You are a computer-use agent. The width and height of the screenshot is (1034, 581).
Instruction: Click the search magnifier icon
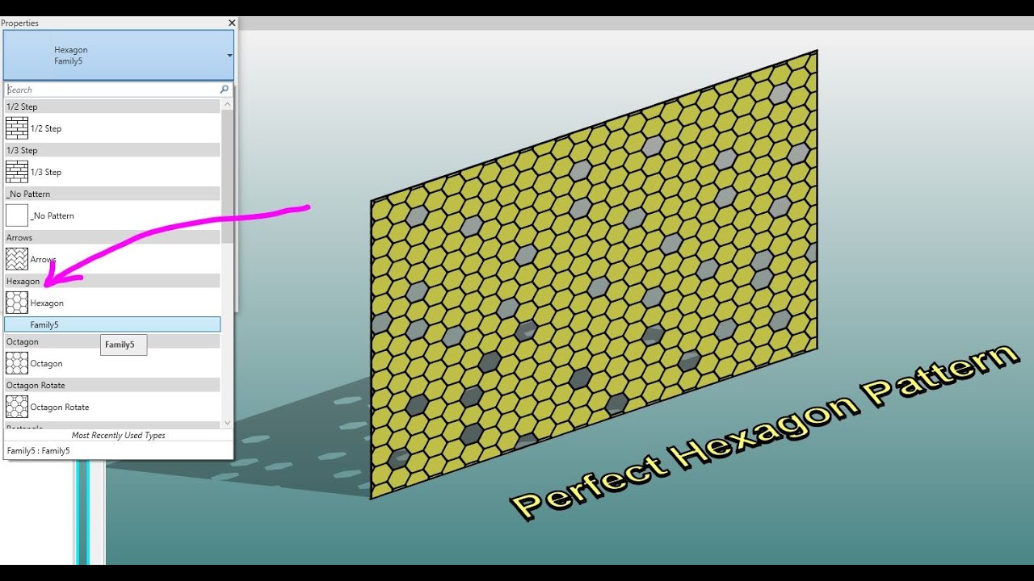point(224,90)
